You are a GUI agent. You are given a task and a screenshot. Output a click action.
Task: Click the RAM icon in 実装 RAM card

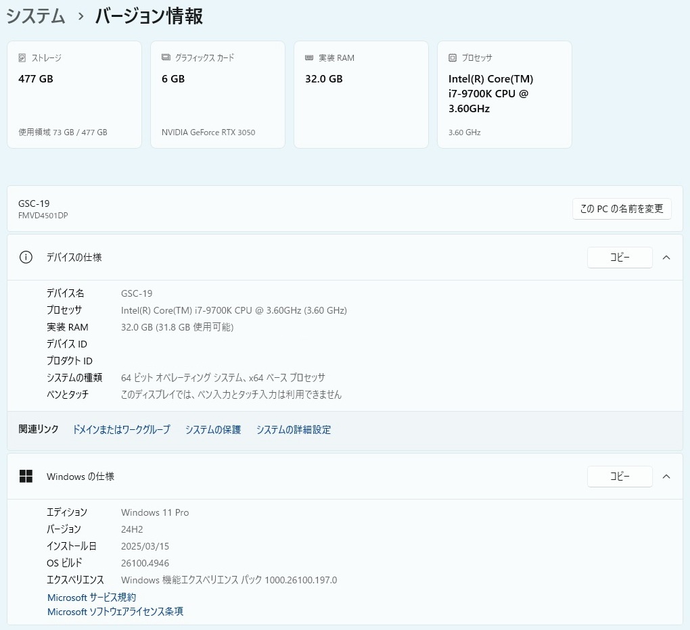[309, 58]
